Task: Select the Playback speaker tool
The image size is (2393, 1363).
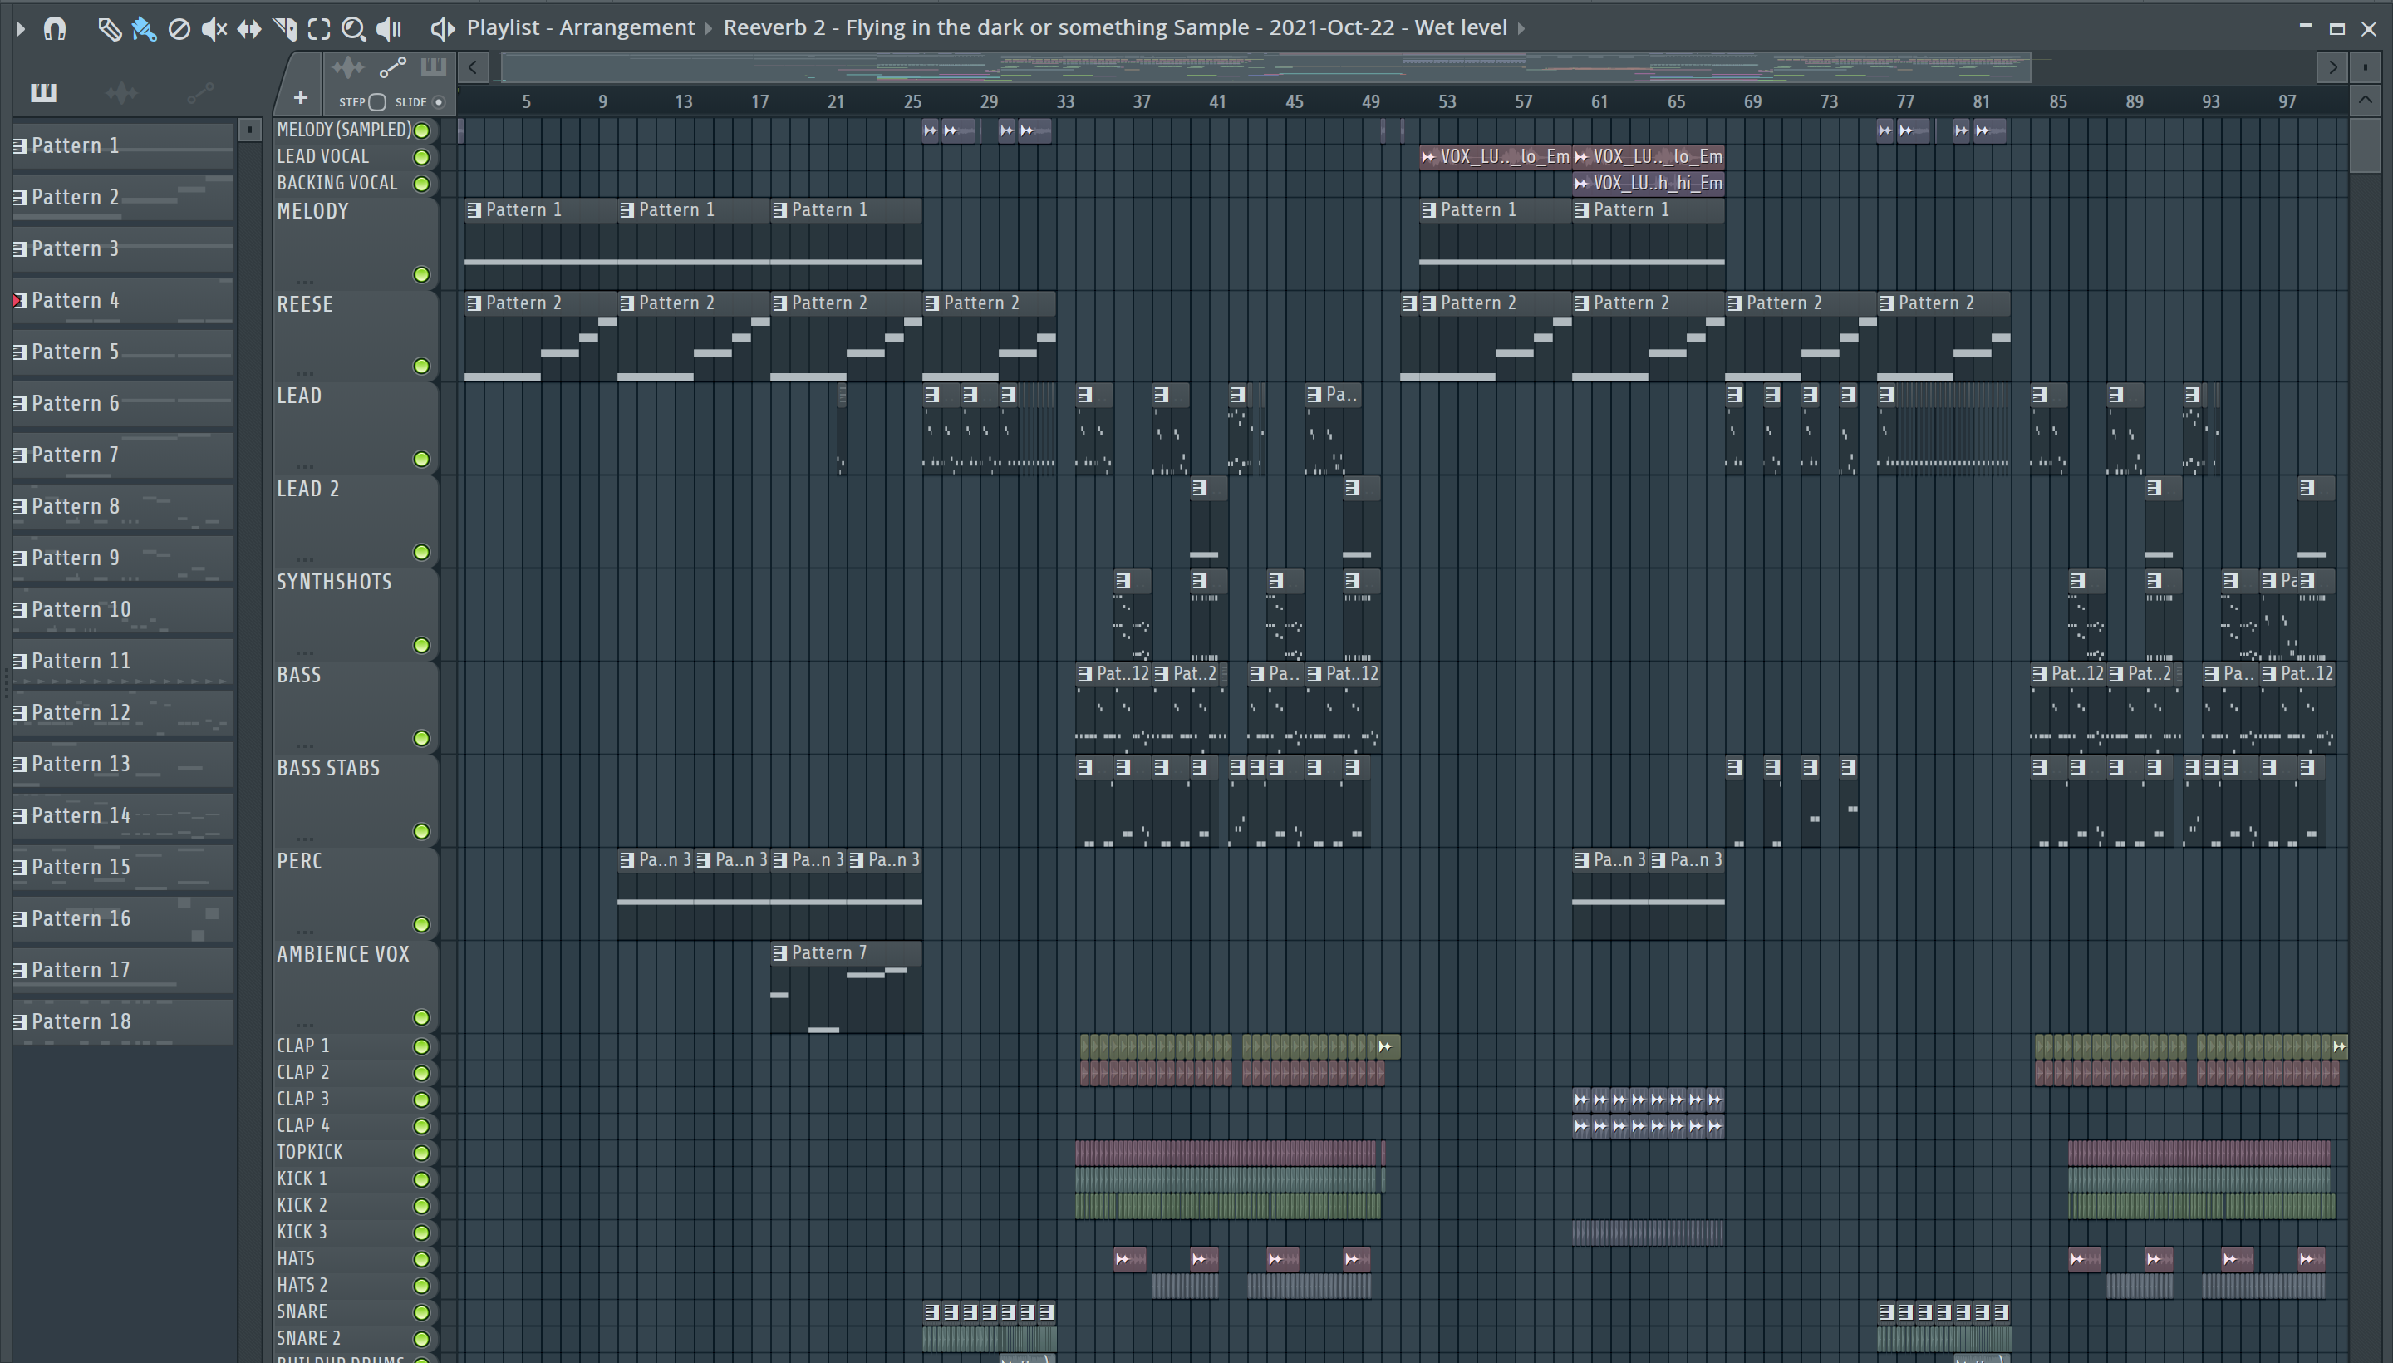Action: pos(388,29)
